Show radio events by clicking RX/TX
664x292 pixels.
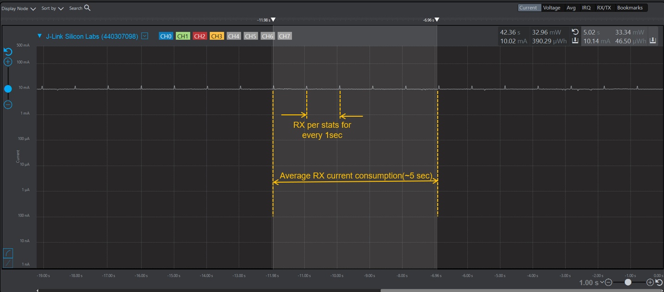pos(603,7)
